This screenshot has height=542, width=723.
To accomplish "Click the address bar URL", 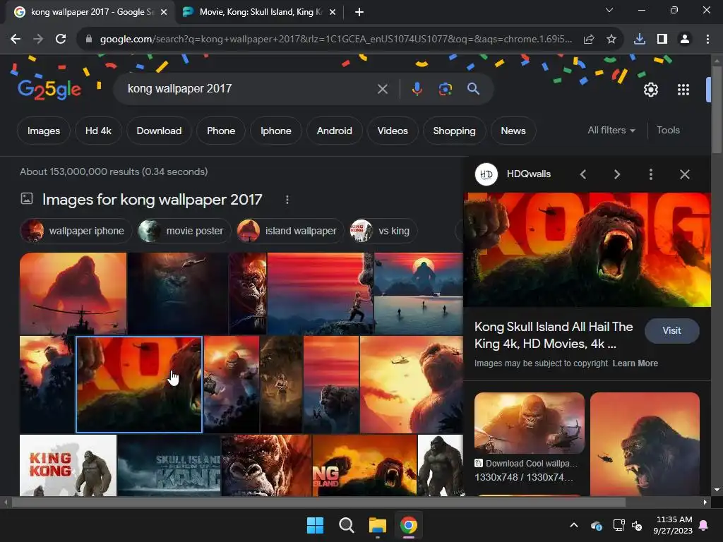I will [335, 40].
